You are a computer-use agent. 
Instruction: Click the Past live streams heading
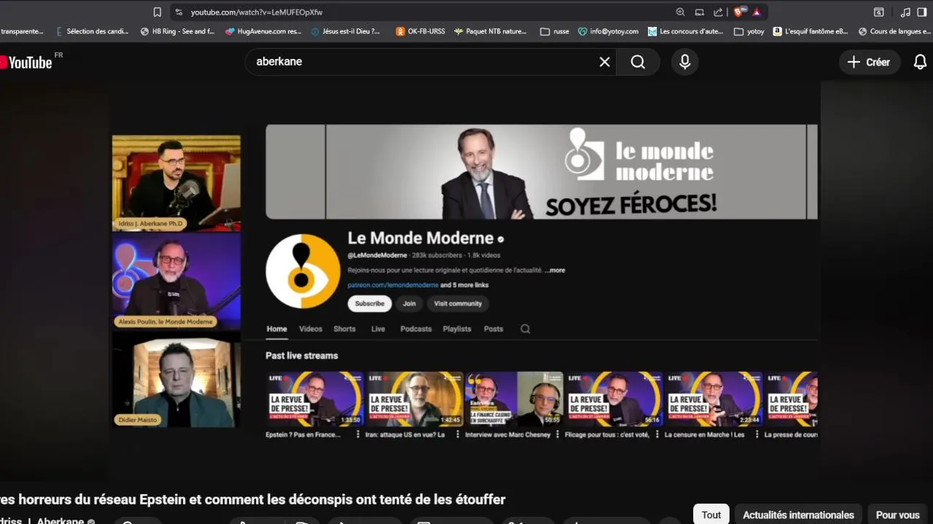(x=302, y=355)
